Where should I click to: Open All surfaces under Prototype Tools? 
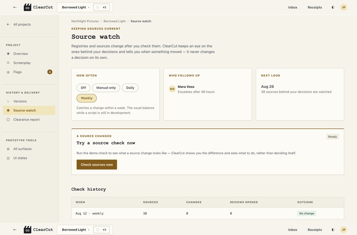[29, 149]
